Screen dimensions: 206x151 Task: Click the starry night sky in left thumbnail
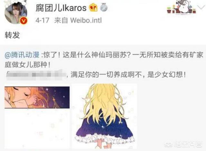[57, 97]
